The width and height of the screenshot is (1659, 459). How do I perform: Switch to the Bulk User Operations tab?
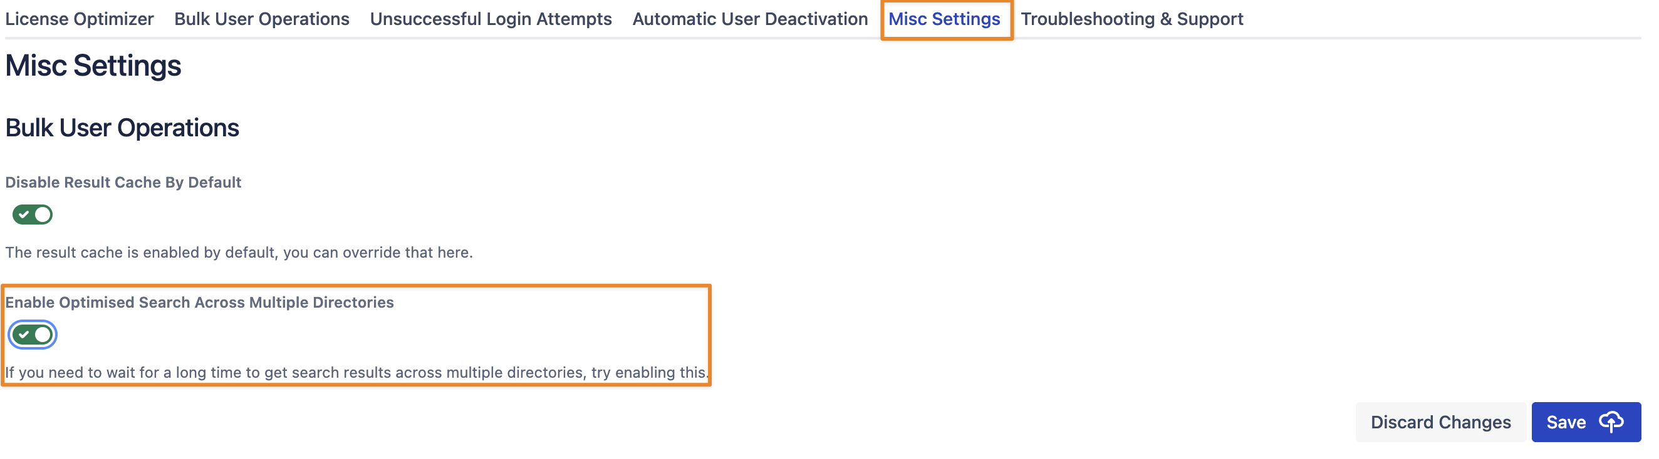(x=261, y=19)
